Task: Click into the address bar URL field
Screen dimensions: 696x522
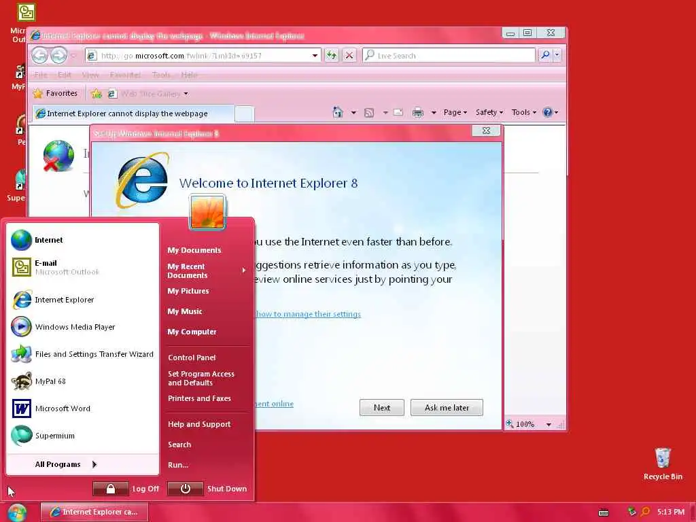Action: [204, 56]
